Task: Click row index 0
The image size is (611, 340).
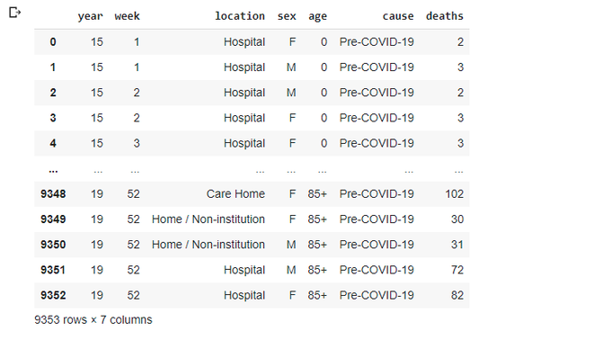Action: point(53,41)
